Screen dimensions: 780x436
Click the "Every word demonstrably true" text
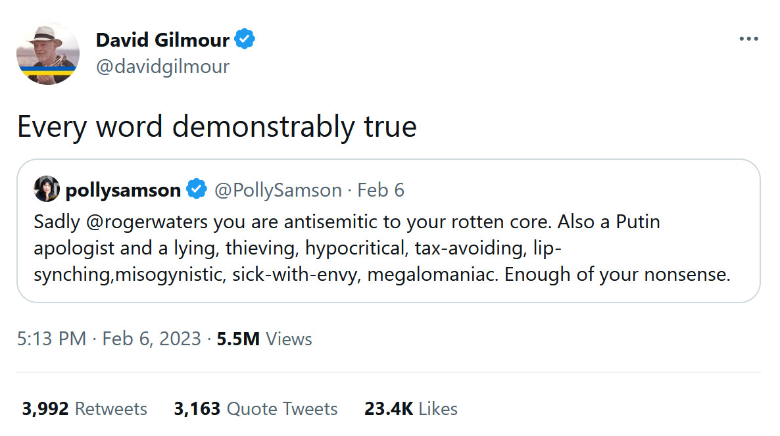pyautogui.click(x=216, y=127)
